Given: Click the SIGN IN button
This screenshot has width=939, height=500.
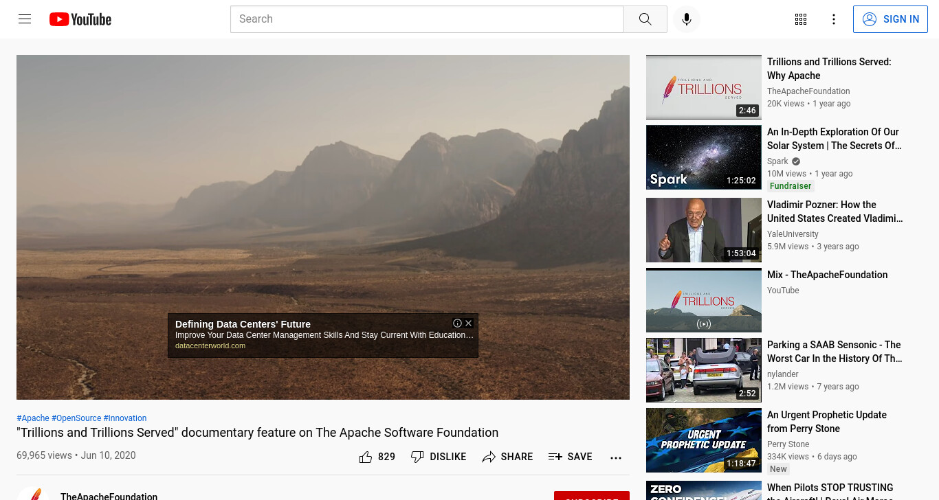Looking at the screenshot, I should [890, 19].
